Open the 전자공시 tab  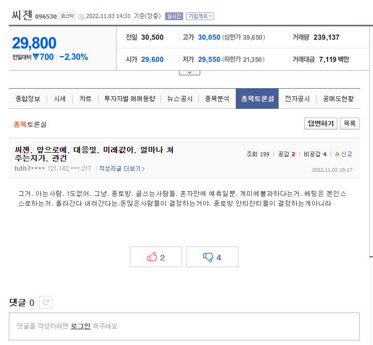297,98
